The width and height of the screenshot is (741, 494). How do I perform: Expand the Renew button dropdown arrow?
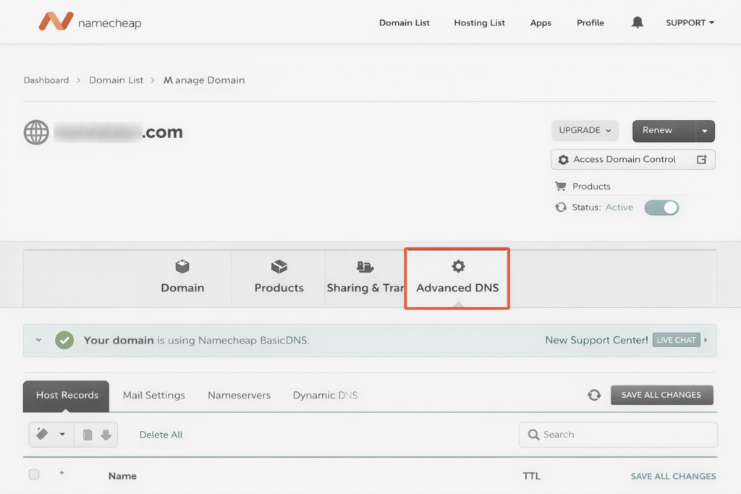(703, 131)
